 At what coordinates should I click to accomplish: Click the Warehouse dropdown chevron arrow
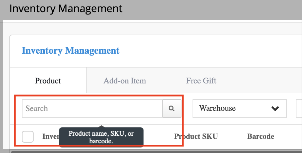tap(275, 109)
